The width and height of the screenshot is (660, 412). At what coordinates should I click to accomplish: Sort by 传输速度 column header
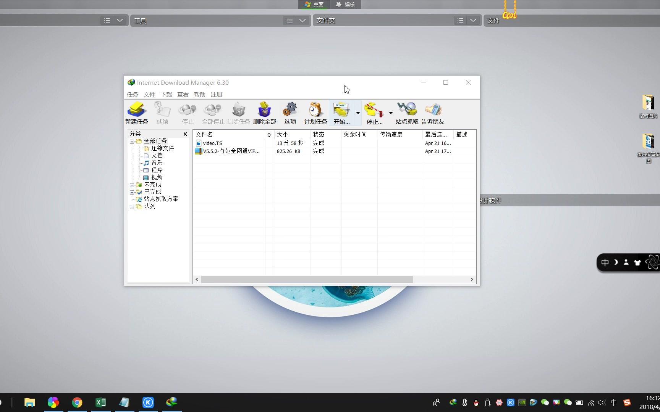[x=400, y=134]
